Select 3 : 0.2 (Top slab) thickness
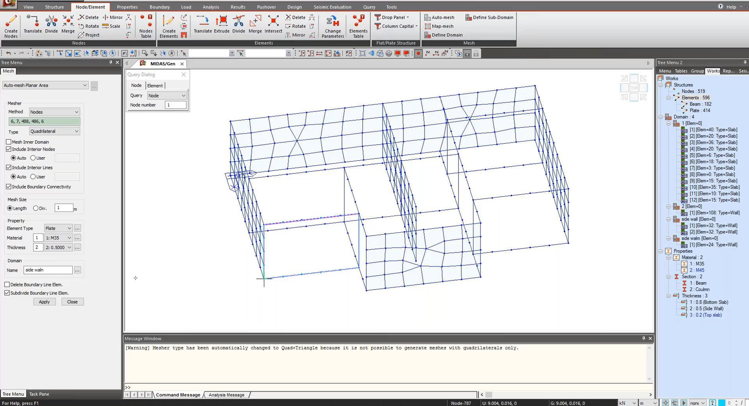The width and height of the screenshot is (749, 406). [x=705, y=315]
